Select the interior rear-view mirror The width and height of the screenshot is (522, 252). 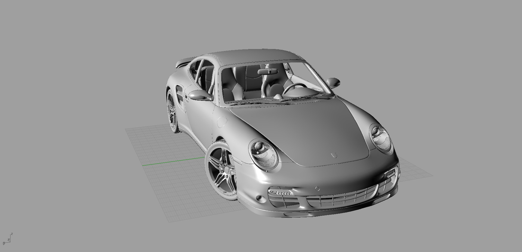coord(268,72)
